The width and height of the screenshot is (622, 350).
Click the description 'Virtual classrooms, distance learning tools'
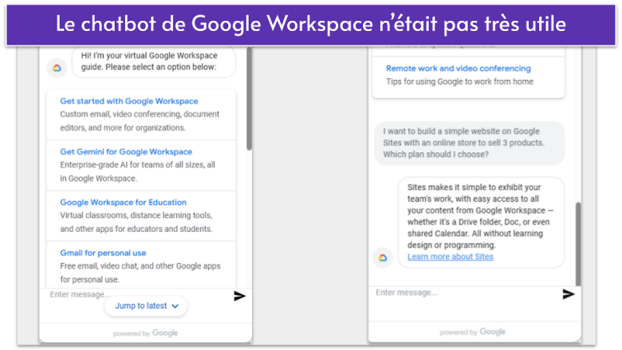(136, 222)
